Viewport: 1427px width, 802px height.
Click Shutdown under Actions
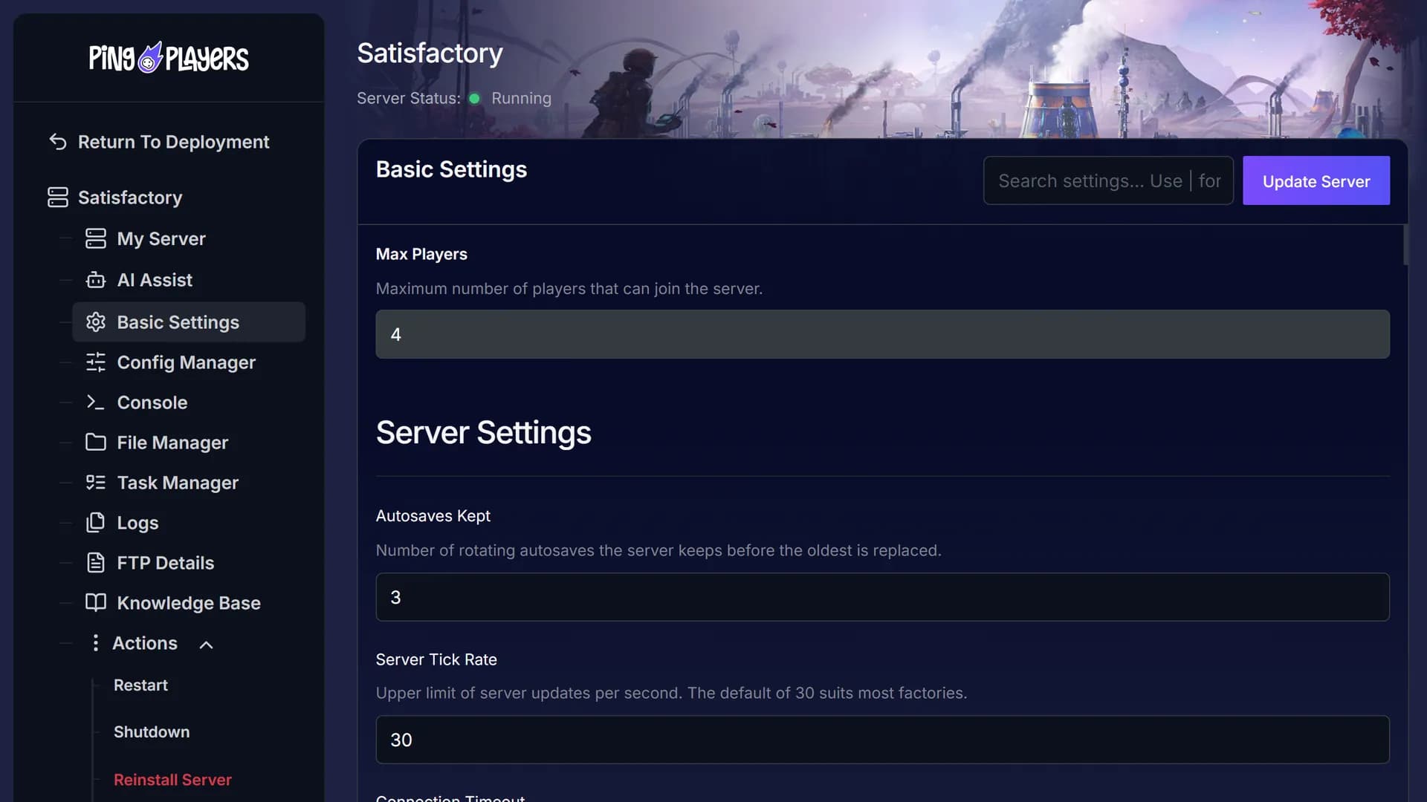[x=152, y=731]
